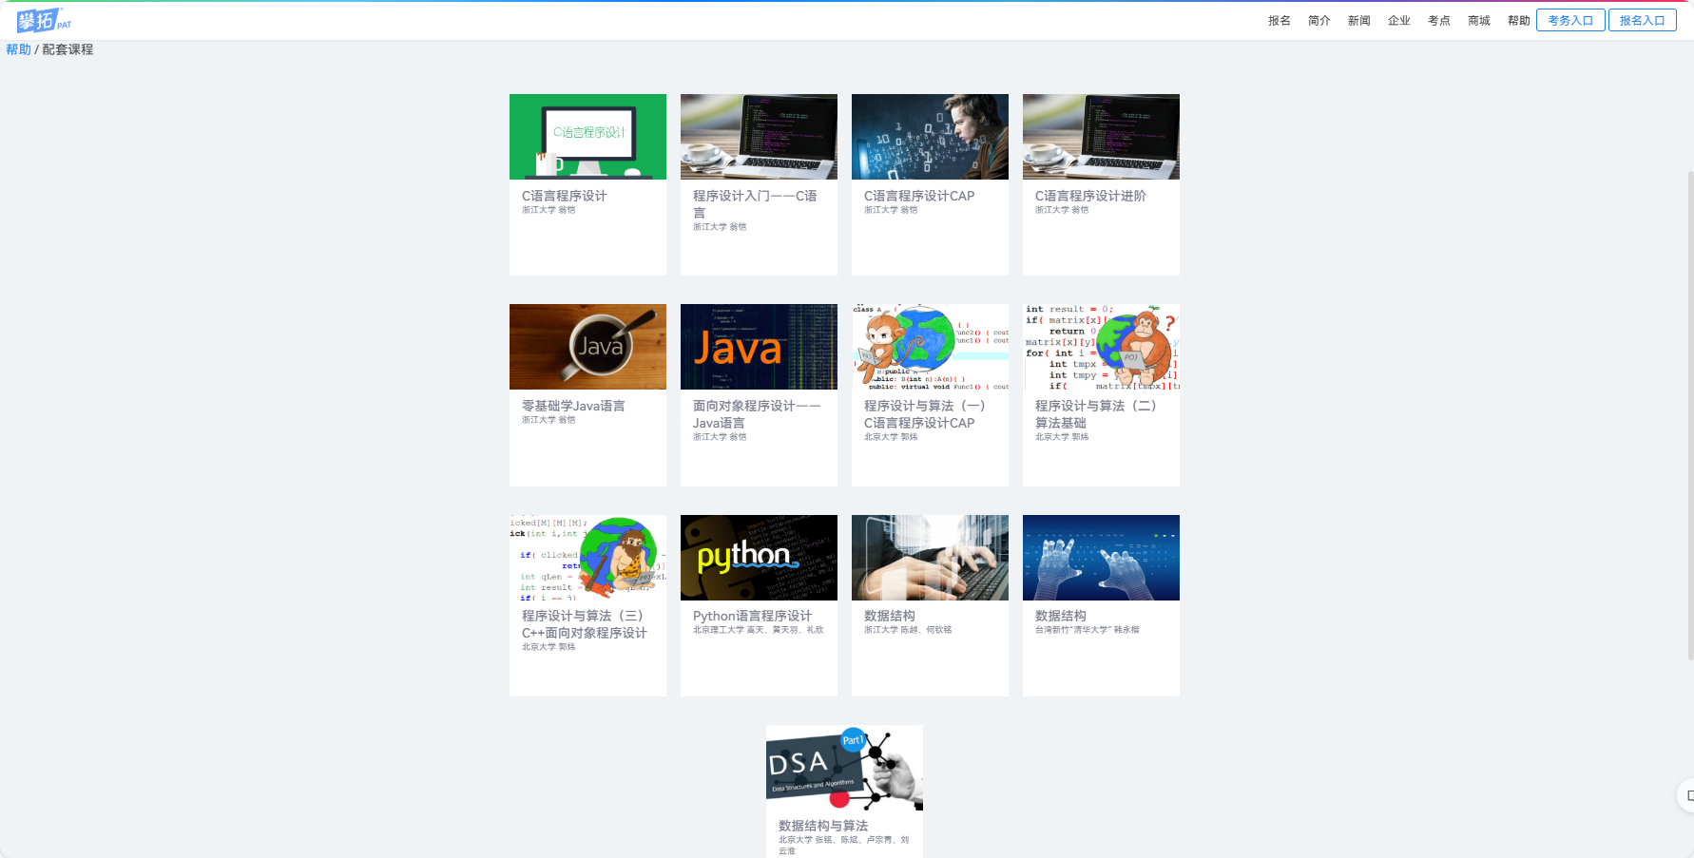The width and height of the screenshot is (1694, 858).
Task: Click 北京大学 郭炜 under 算法基础
Action: click(x=1061, y=437)
